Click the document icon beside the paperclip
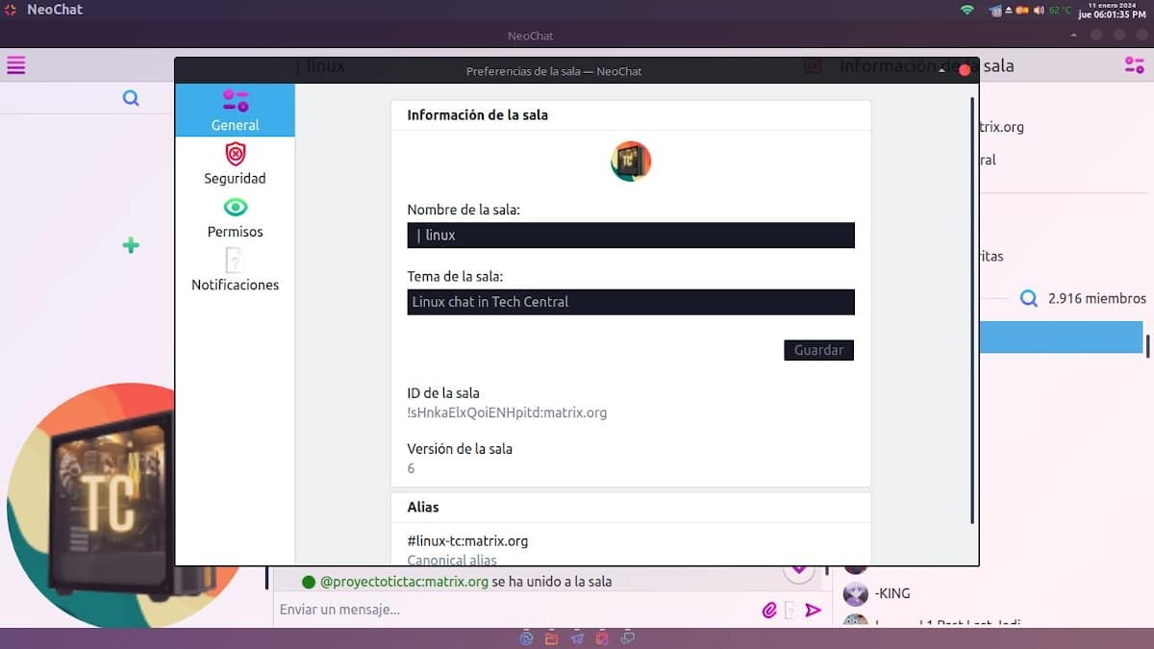Screen dimensions: 1154x649 click(x=790, y=610)
